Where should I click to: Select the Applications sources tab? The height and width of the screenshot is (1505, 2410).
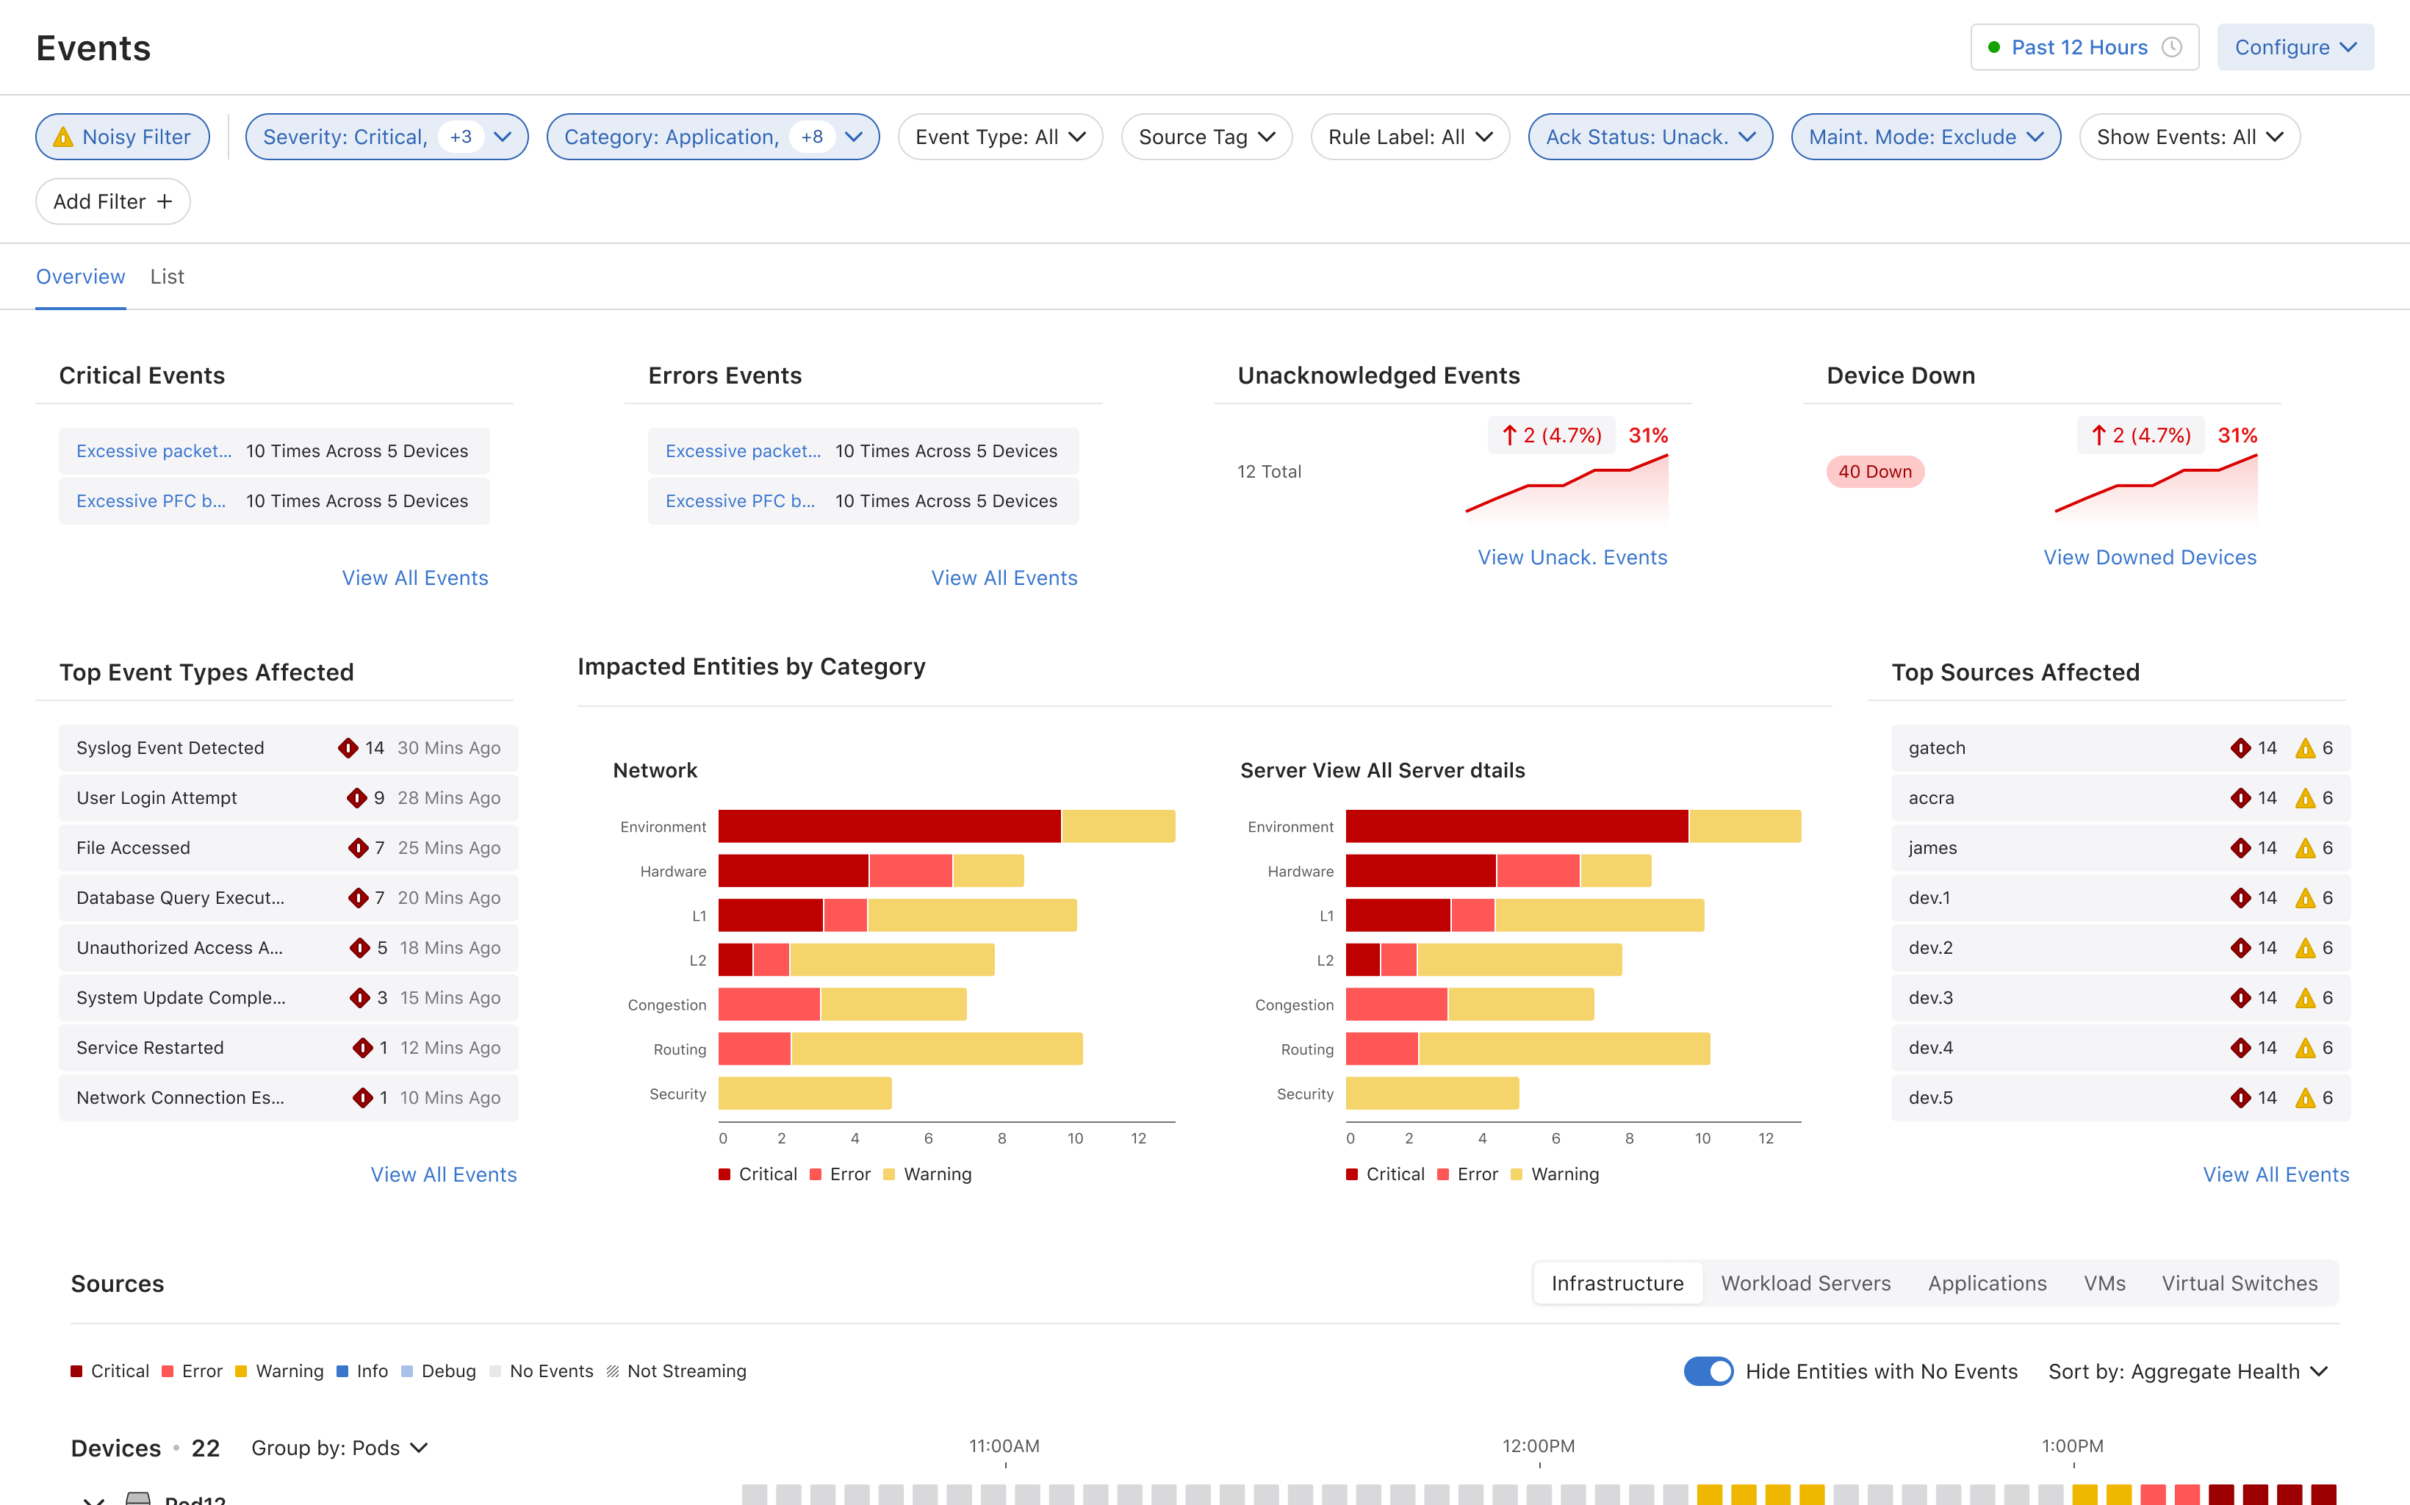tap(1987, 1283)
